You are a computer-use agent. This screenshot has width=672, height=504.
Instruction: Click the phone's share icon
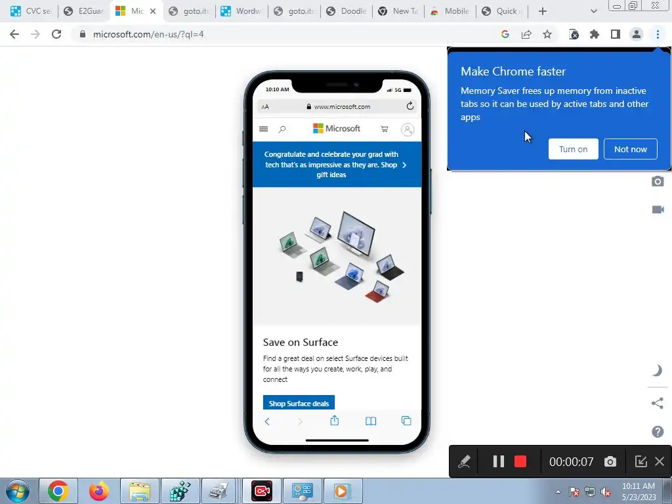tap(335, 421)
